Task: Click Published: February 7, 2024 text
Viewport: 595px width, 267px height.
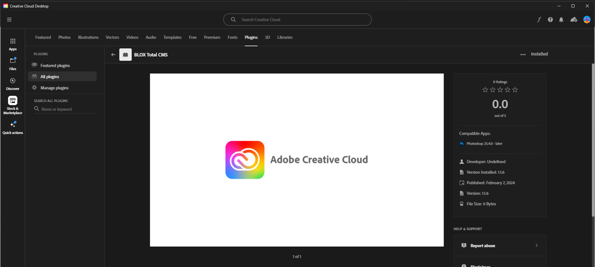Action: [490, 183]
